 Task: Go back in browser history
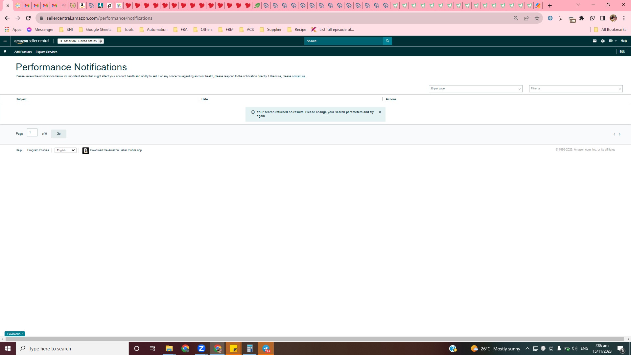point(7,18)
